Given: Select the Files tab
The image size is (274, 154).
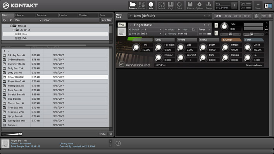Looking at the screenshot, I should [x=7, y=15].
